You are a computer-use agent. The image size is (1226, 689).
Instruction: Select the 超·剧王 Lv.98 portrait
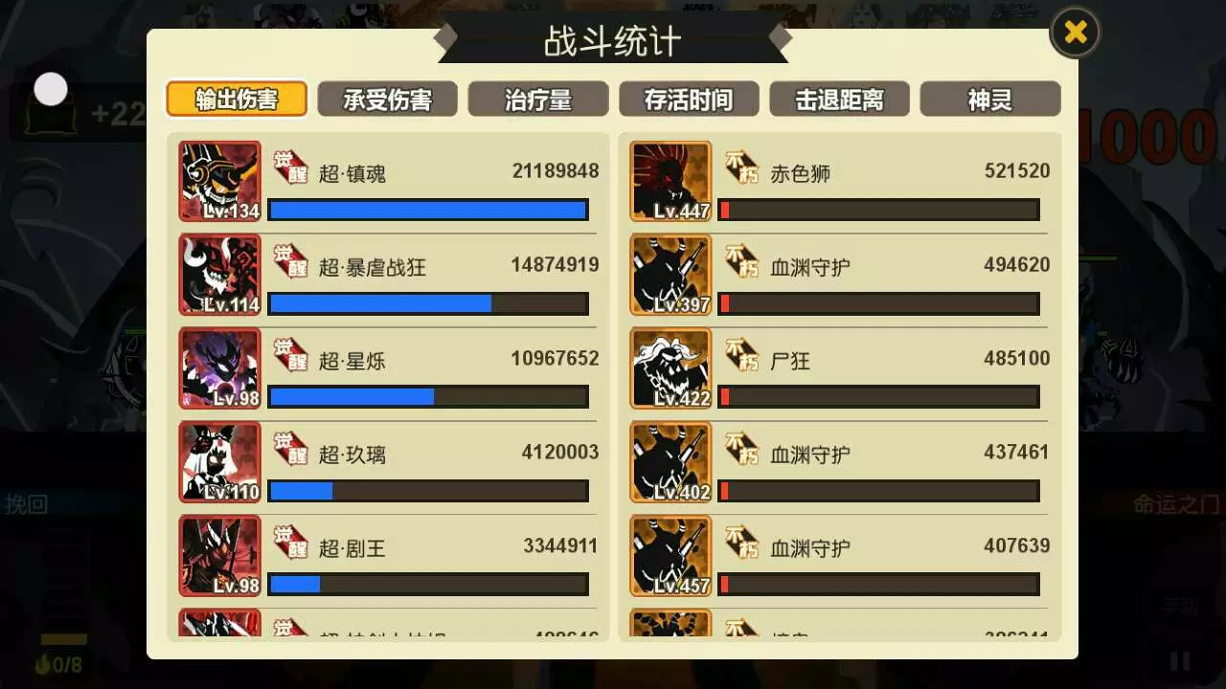(219, 556)
